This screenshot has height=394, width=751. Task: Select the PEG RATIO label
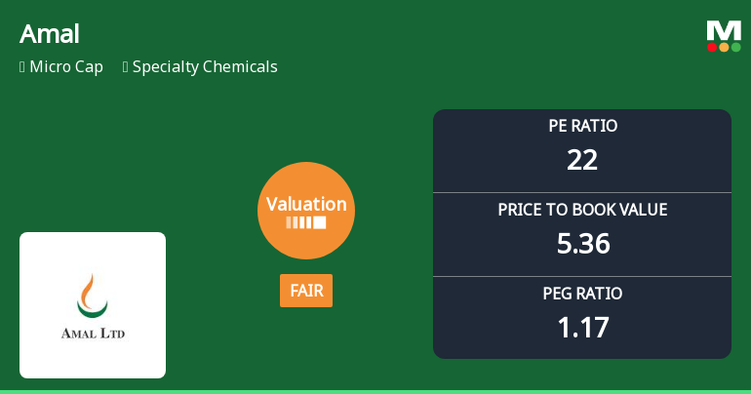click(x=582, y=294)
